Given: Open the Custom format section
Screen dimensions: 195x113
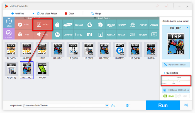Looking at the screenshot, I should 9,34.
